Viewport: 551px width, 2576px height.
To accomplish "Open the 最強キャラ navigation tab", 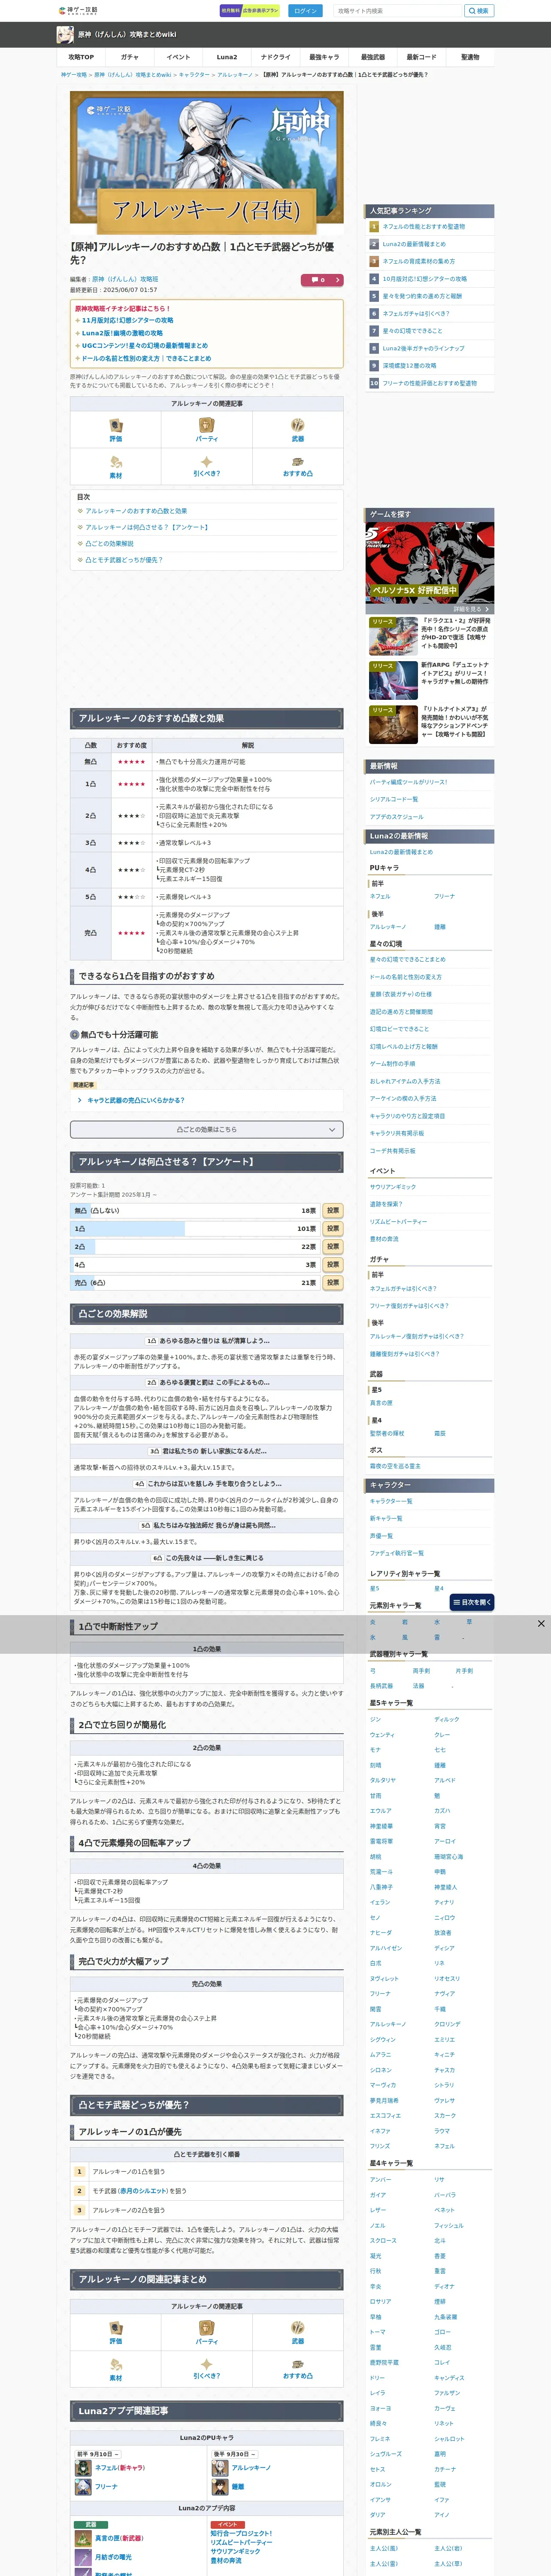I will click(324, 57).
